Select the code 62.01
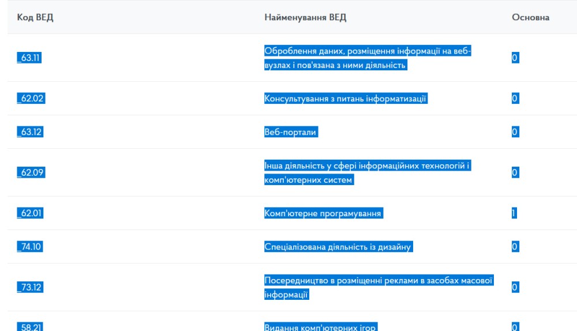 30,213
